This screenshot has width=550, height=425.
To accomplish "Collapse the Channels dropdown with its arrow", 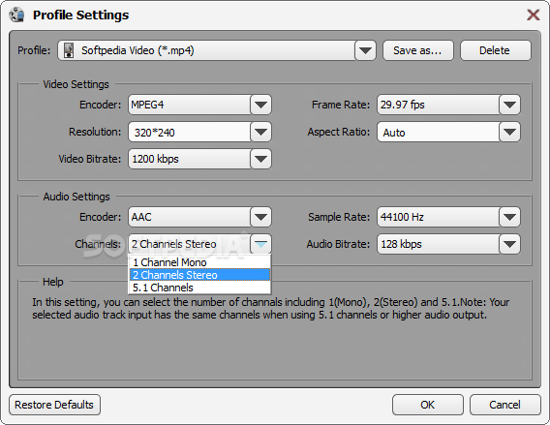I will tap(260, 244).
